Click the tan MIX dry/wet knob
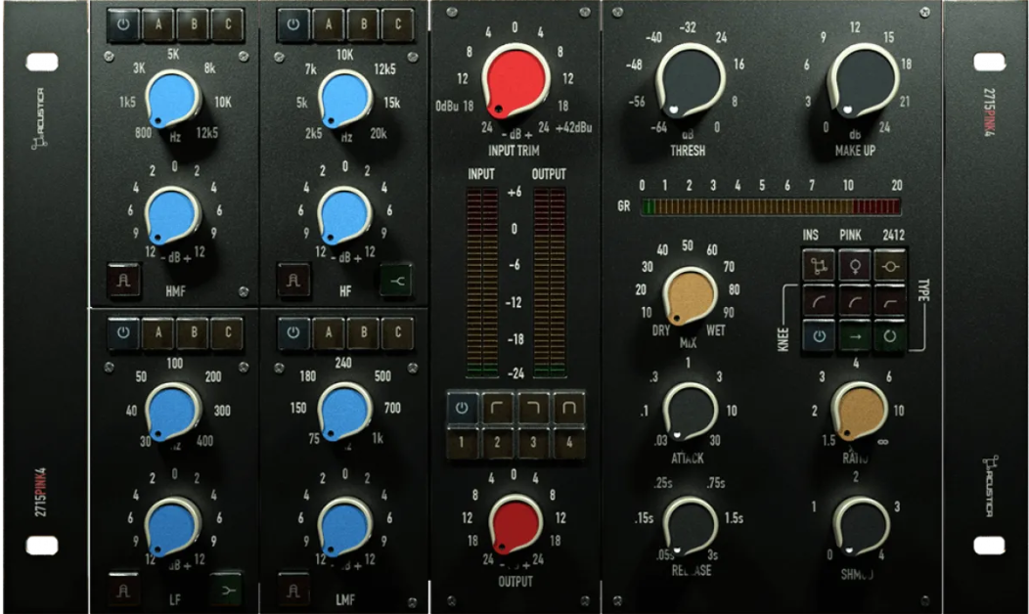Viewport: 1029px width, 614px height. pyautogui.click(x=689, y=295)
